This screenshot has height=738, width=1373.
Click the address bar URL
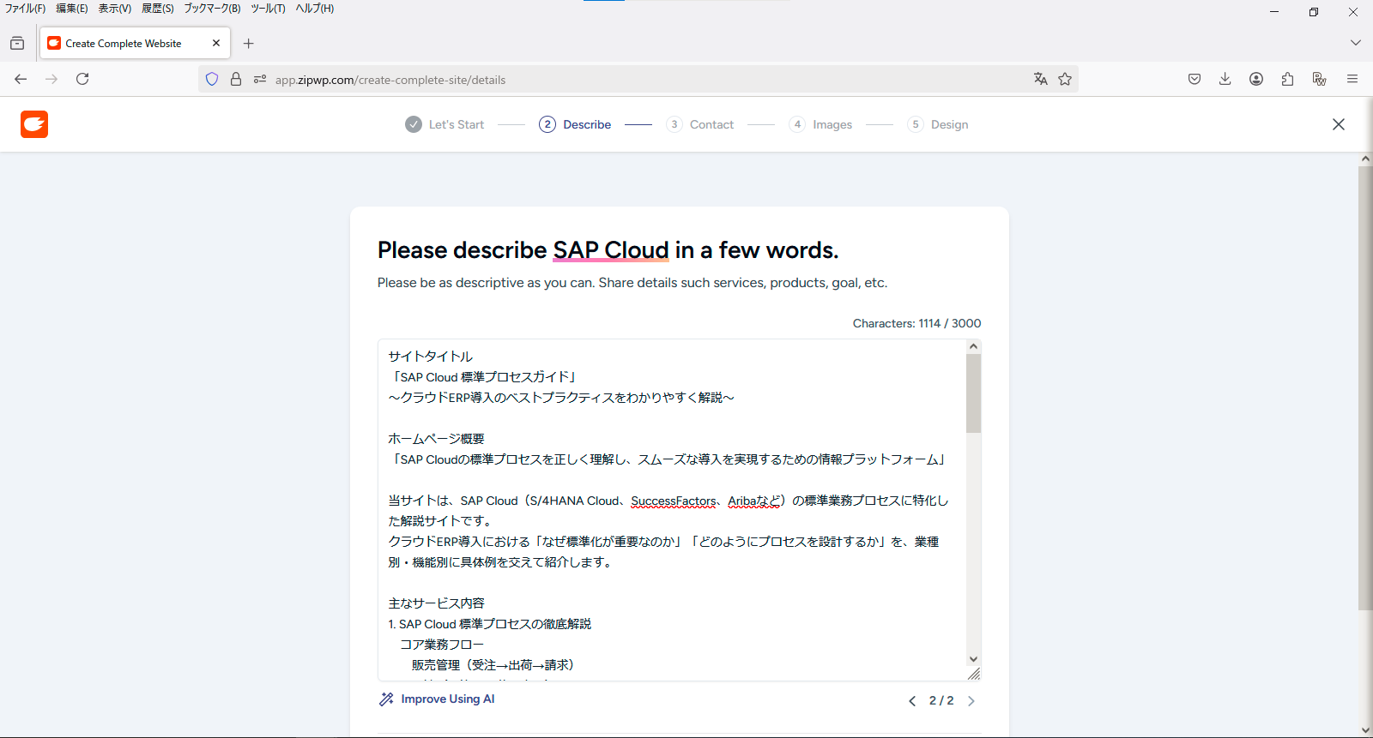pos(390,80)
